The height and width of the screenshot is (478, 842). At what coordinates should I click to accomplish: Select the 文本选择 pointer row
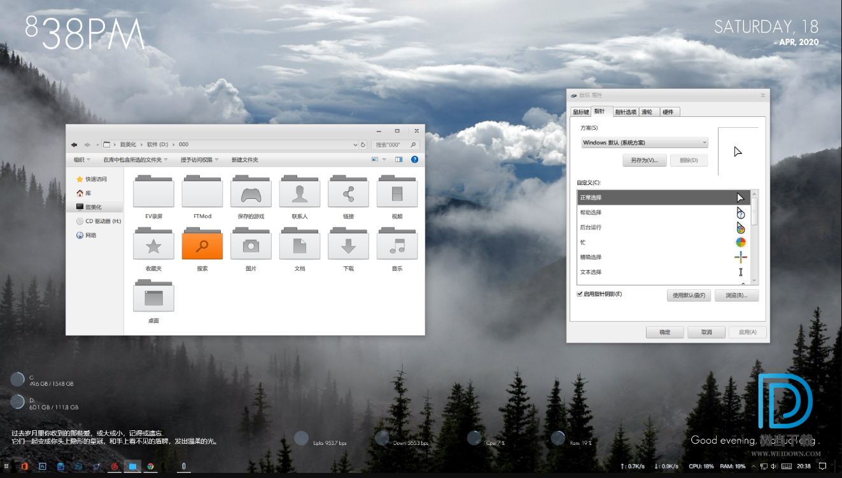click(664, 272)
